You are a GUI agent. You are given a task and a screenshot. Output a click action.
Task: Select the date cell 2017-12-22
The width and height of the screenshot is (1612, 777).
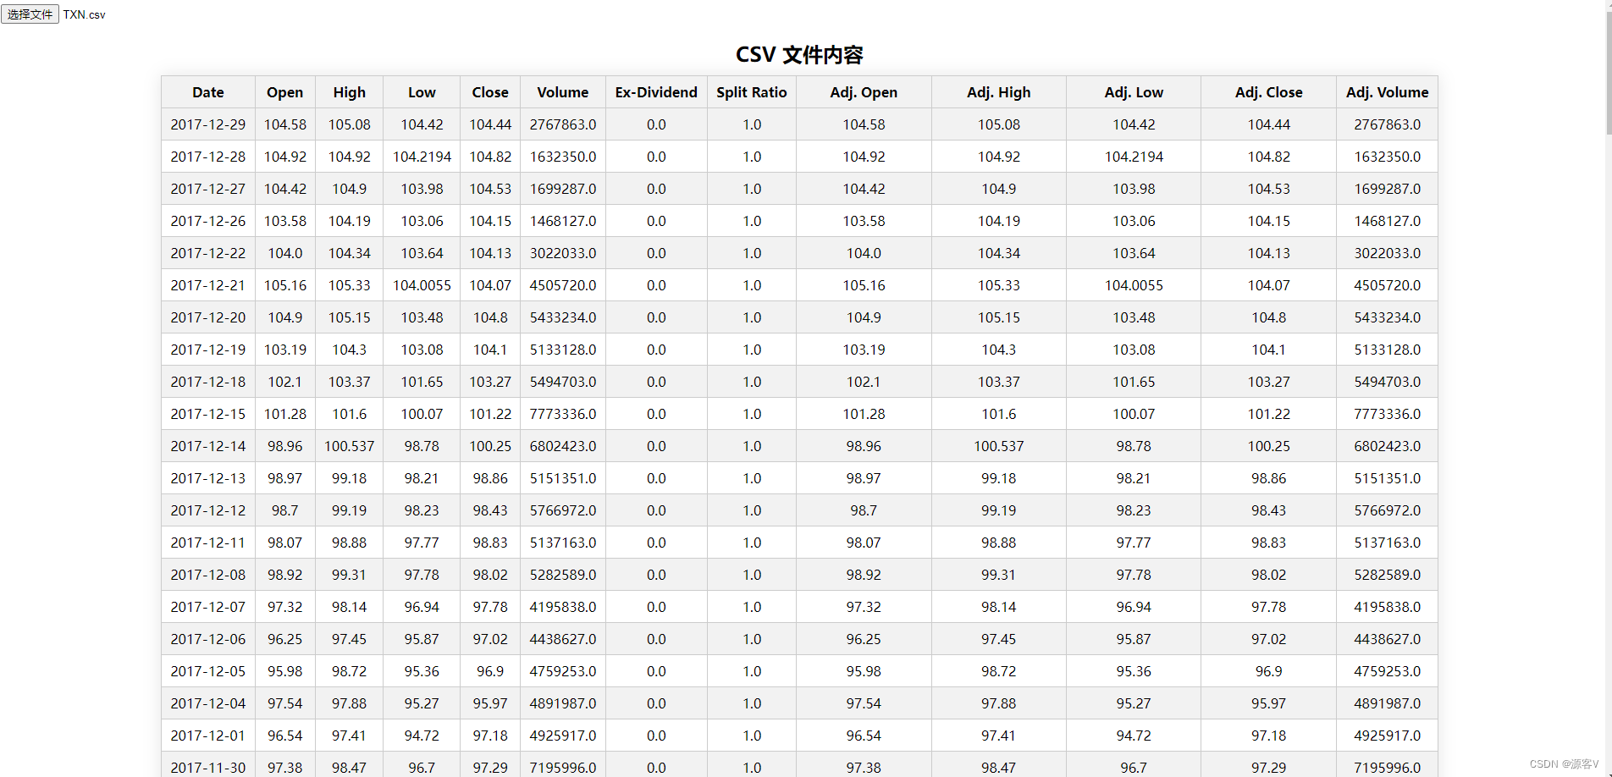click(x=208, y=253)
